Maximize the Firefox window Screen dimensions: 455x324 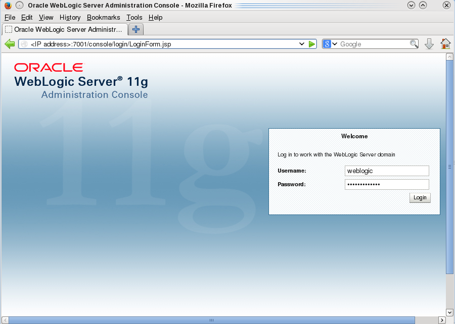pyautogui.click(x=423, y=5)
